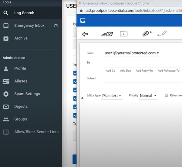Click the Profile person icon

point(6,68)
